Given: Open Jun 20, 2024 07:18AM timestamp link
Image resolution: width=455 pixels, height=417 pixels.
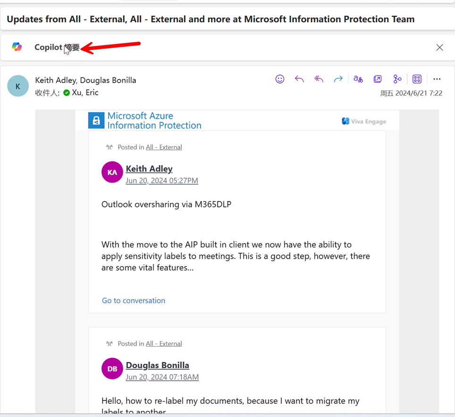Looking at the screenshot, I should point(162,377).
